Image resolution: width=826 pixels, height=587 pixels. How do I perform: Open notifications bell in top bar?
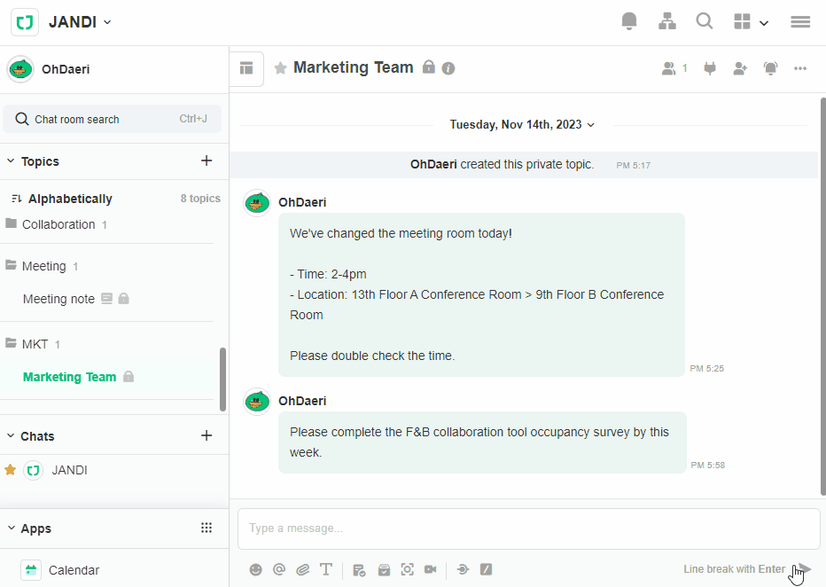(x=629, y=21)
